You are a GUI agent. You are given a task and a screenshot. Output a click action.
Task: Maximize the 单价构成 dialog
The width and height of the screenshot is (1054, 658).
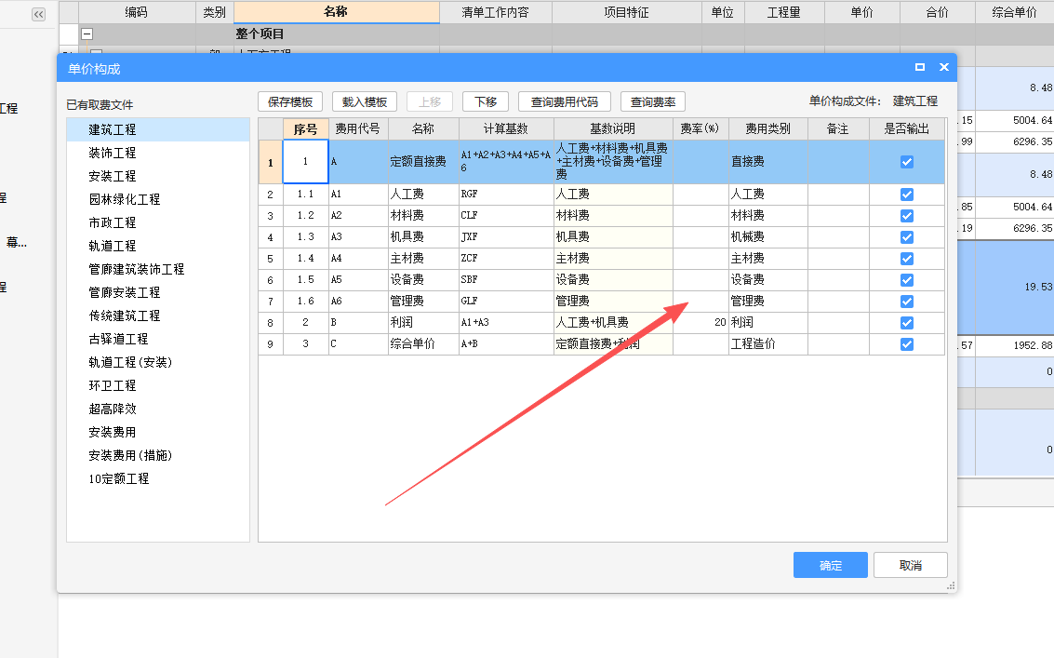tap(919, 67)
